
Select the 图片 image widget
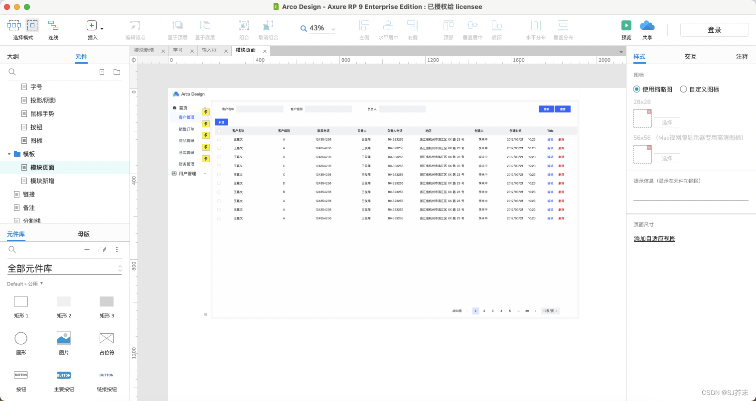pos(64,338)
